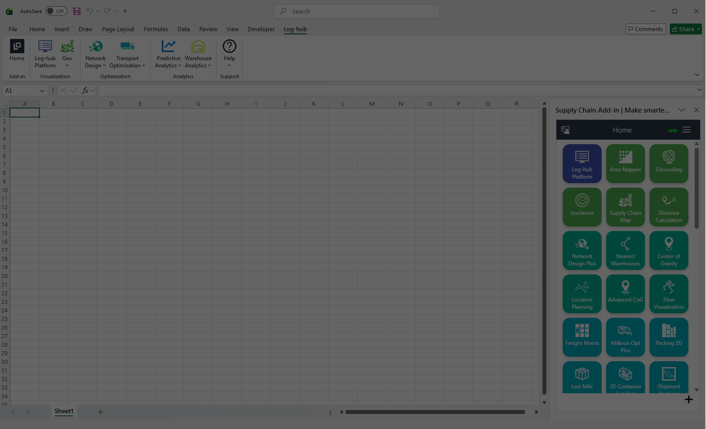The image size is (706, 429).
Task: Switch to the Formulas ribbon tab
Action: click(x=156, y=29)
